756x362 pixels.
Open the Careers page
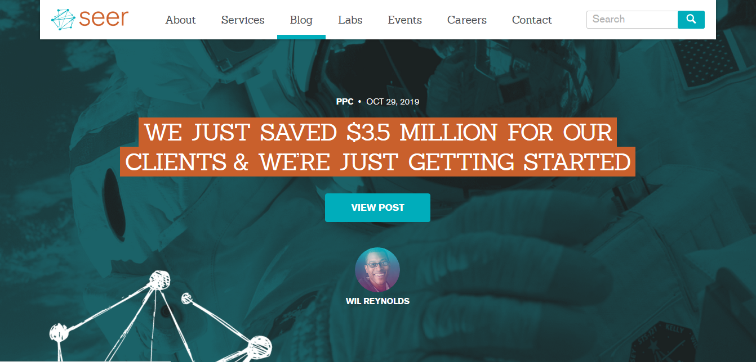click(x=467, y=20)
